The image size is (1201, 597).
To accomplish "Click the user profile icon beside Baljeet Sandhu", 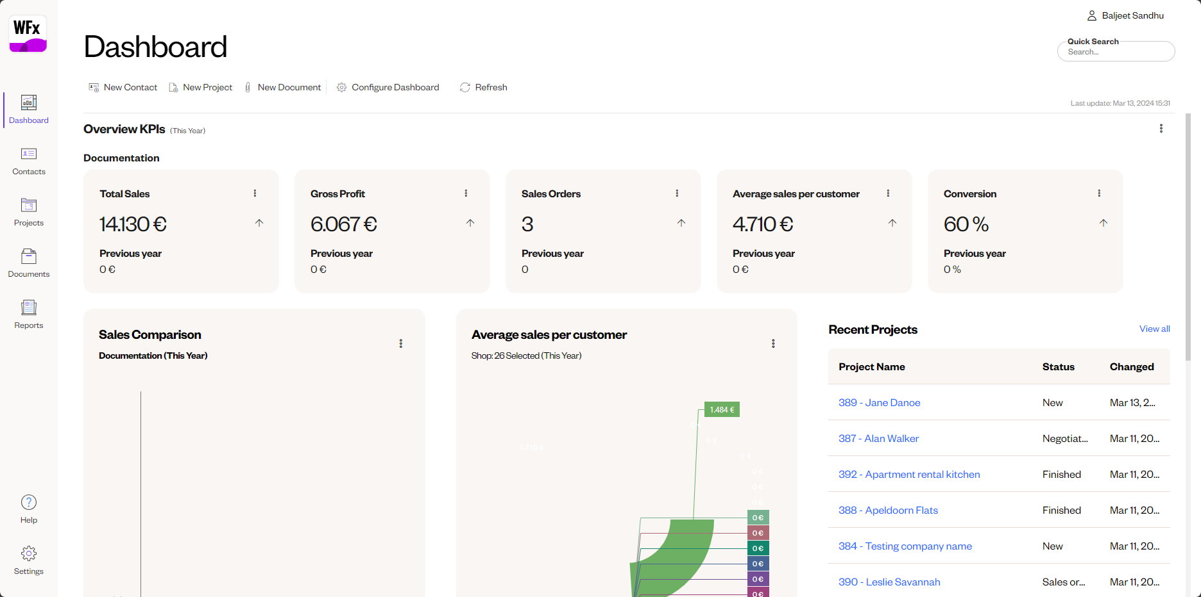I will click(1091, 15).
